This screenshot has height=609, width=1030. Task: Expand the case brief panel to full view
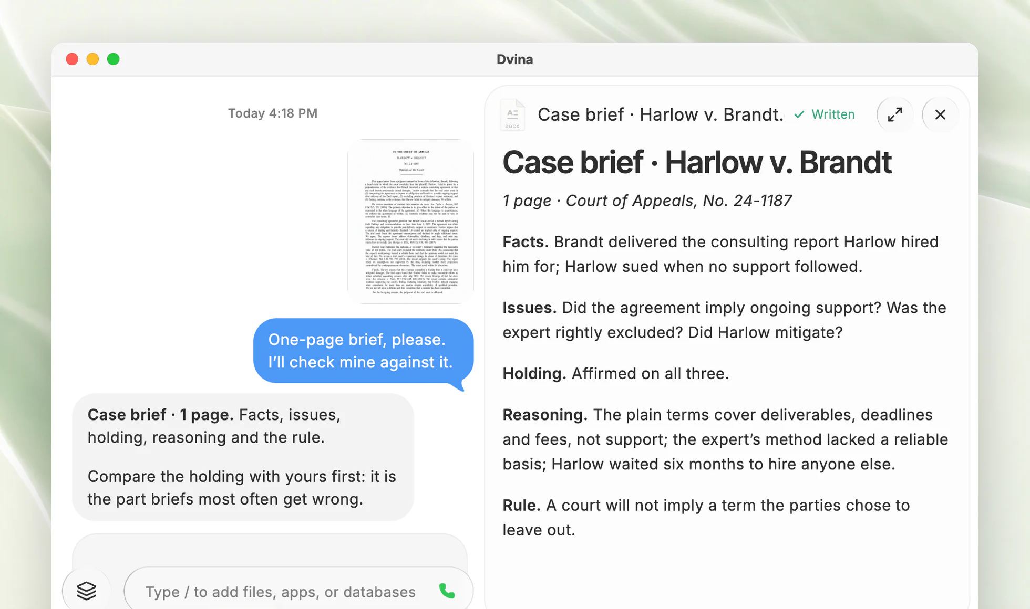pos(895,114)
